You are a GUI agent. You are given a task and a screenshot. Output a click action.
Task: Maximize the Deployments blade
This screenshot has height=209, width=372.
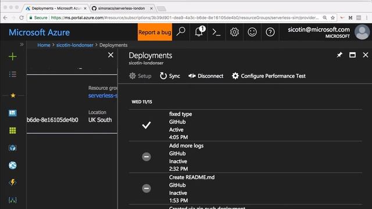pos(352,55)
